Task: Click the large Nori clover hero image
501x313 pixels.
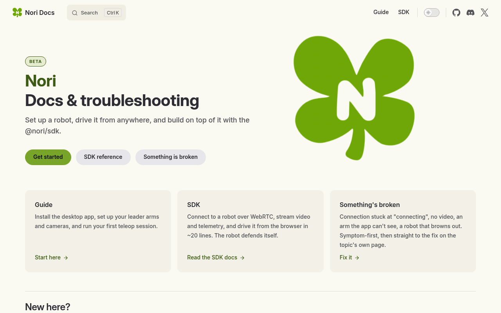Action: [354, 98]
